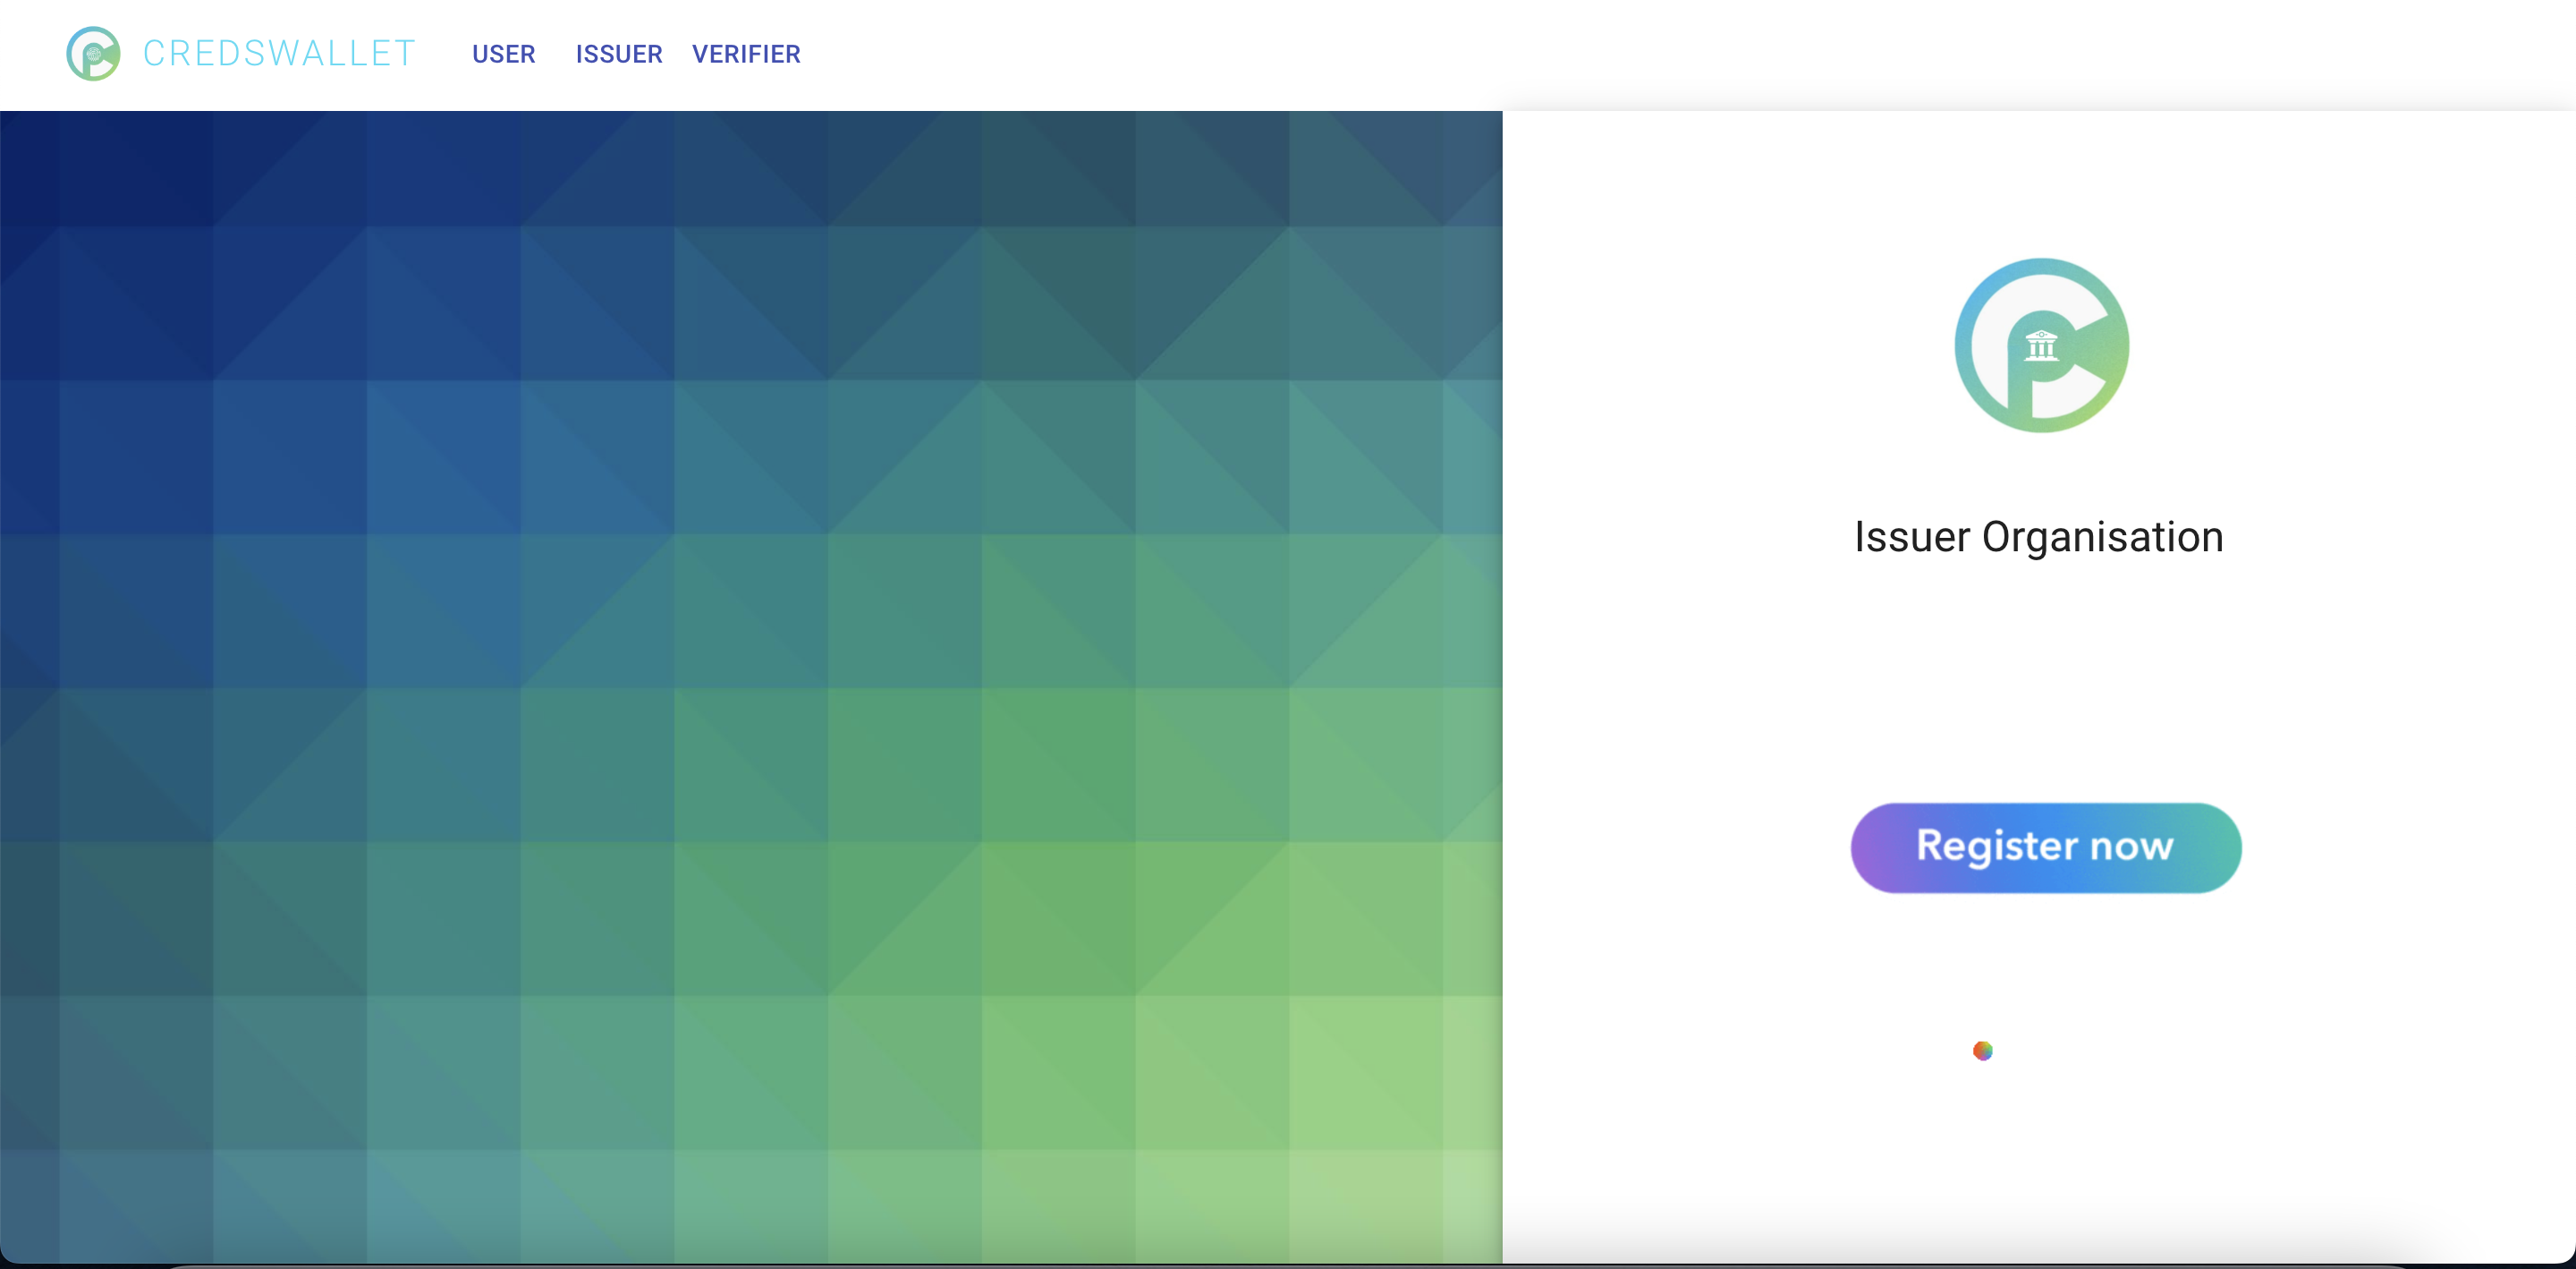This screenshot has width=2576, height=1269.
Task: Open the ISSUER menu item
Action: 619,54
